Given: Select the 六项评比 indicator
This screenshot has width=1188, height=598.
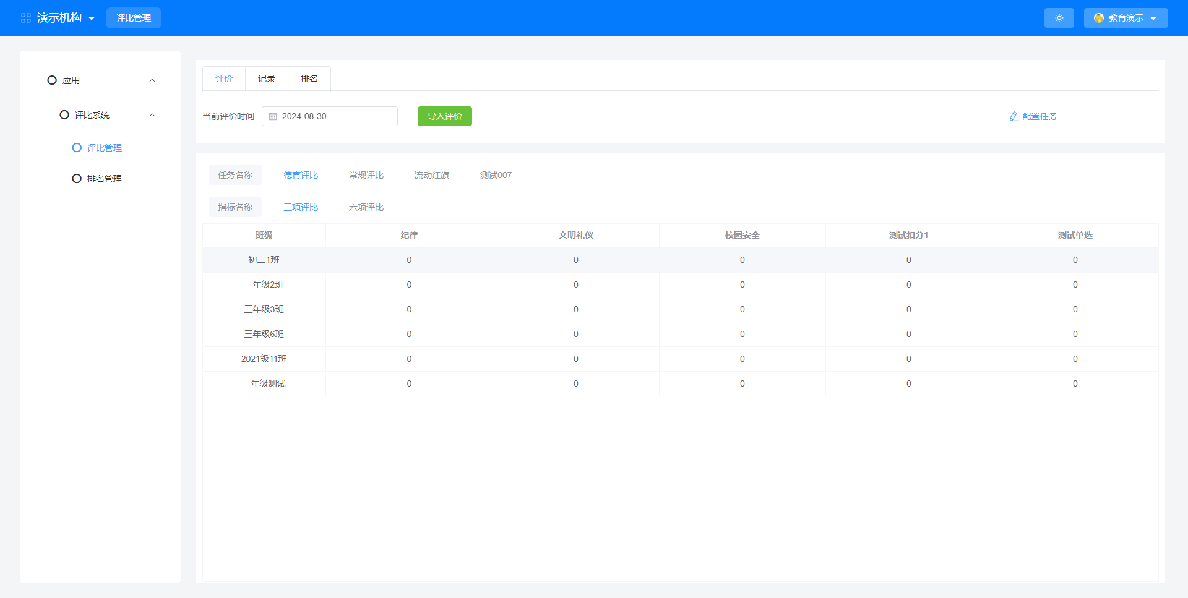Looking at the screenshot, I should click(366, 207).
